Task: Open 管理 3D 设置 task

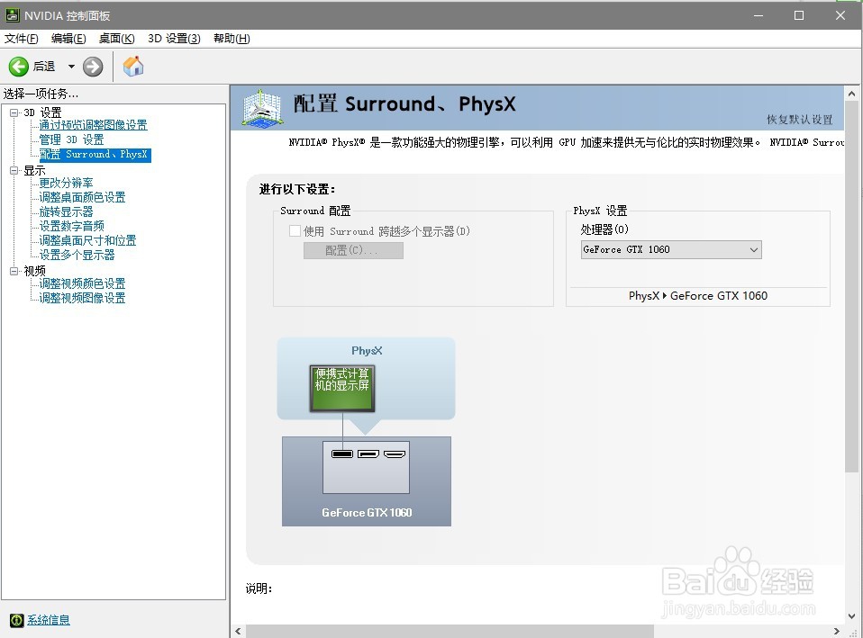Action: (71, 139)
